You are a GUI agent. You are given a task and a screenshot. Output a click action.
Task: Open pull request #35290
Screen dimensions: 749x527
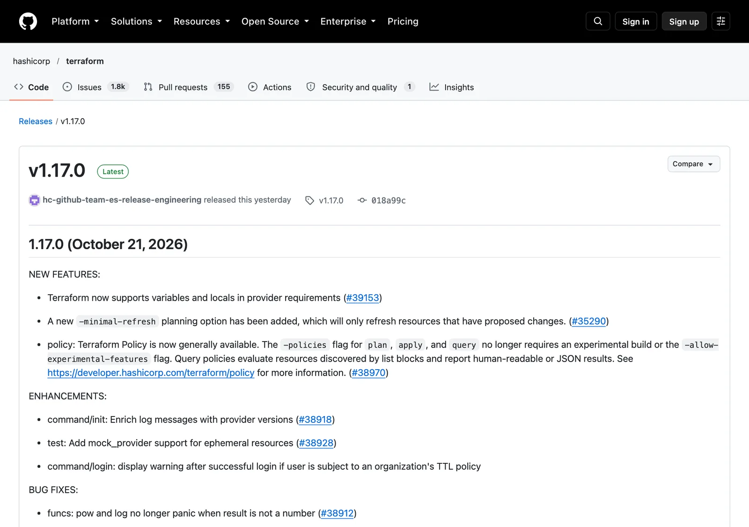tap(588, 321)
